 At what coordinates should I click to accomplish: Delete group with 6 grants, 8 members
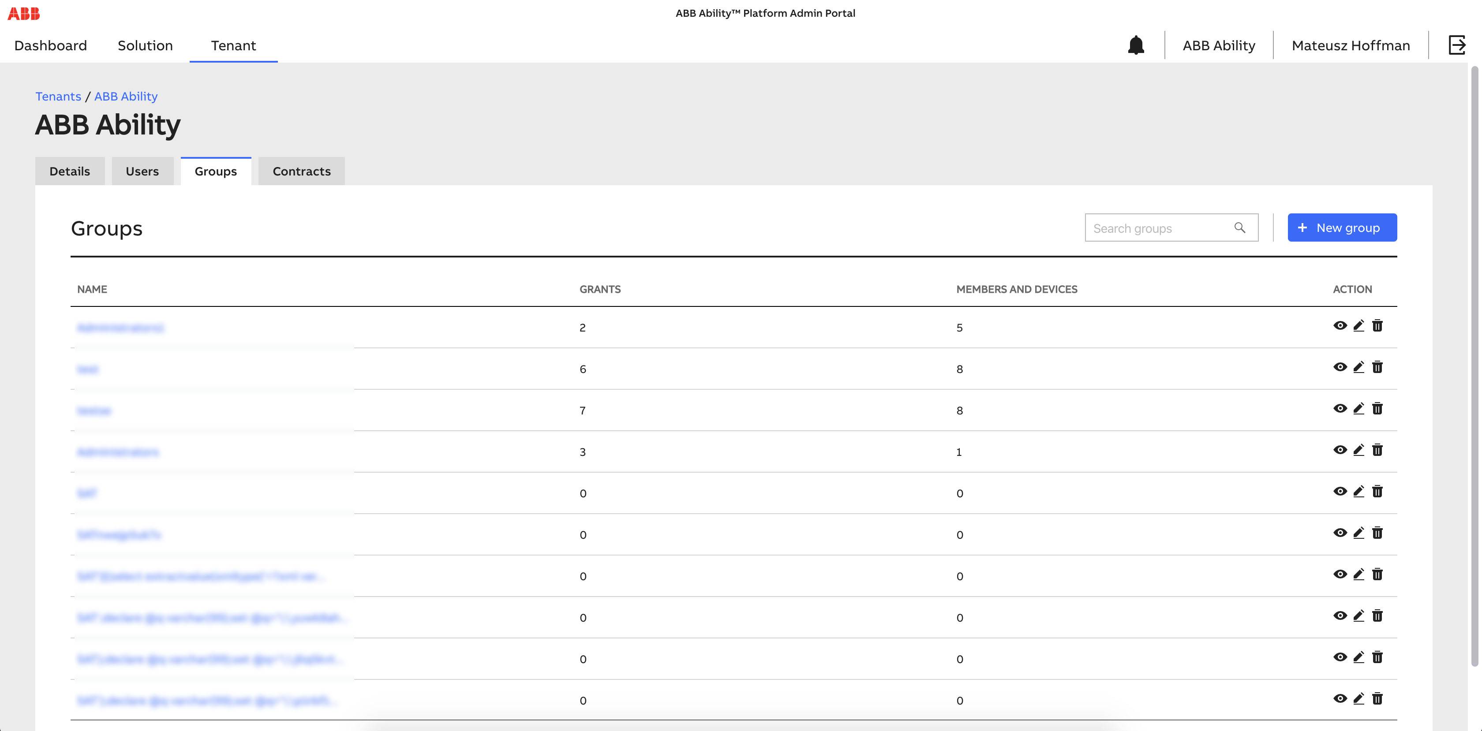[1377, 367]
